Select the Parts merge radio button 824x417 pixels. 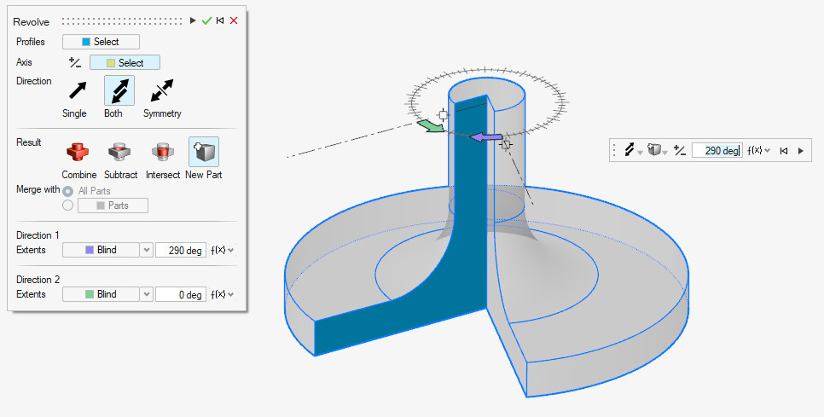coord(68,206)
